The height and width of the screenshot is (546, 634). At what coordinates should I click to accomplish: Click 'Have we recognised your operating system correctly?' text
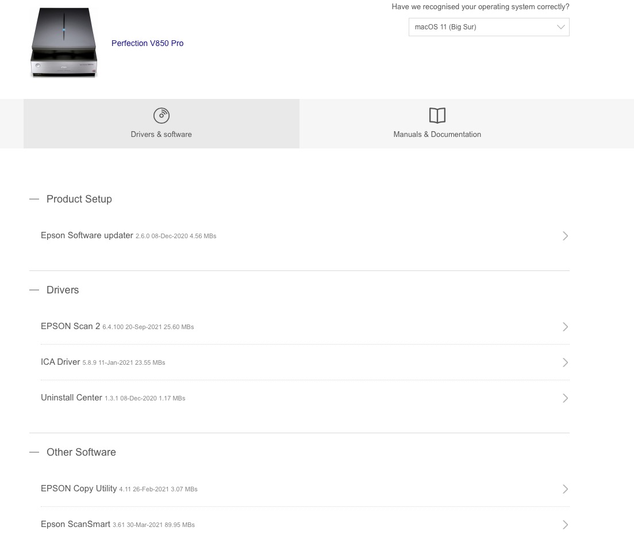pos(481,7)
